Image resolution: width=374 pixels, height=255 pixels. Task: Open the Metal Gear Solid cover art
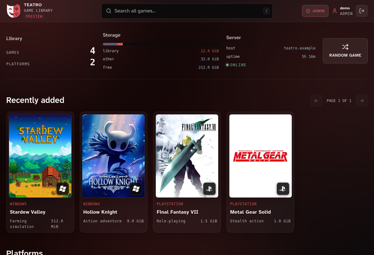[x=261, y=156]
